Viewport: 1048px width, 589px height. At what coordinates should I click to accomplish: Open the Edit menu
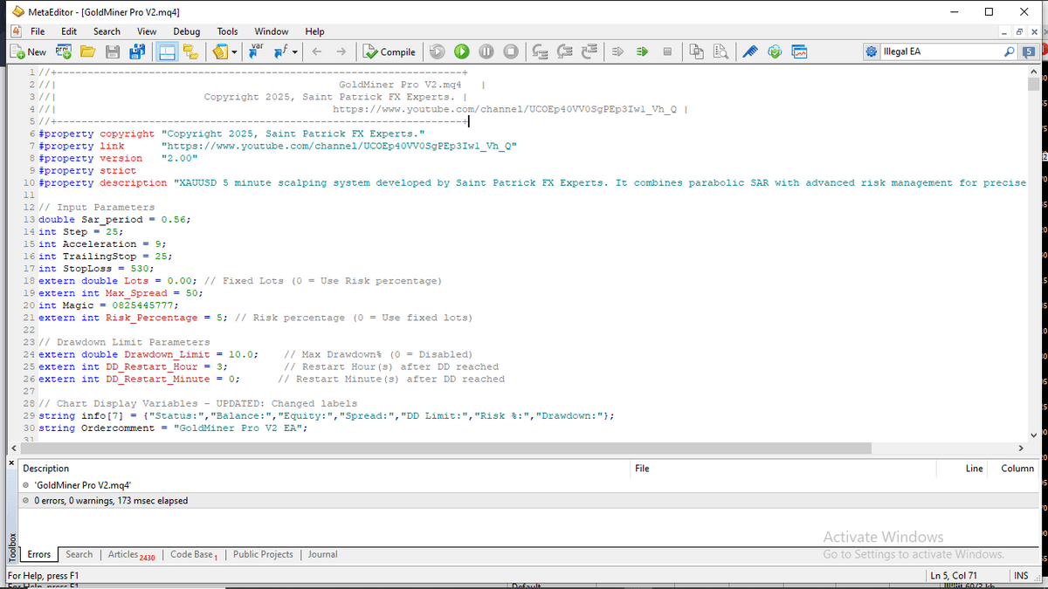(x=69, y=31)
